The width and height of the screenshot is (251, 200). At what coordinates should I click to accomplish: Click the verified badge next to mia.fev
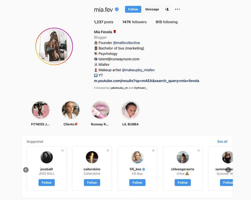pyautogui.click(x=117, y=9)
